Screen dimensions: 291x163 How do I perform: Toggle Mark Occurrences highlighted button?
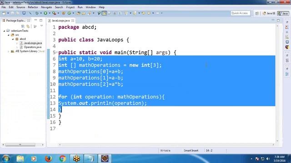104,13
